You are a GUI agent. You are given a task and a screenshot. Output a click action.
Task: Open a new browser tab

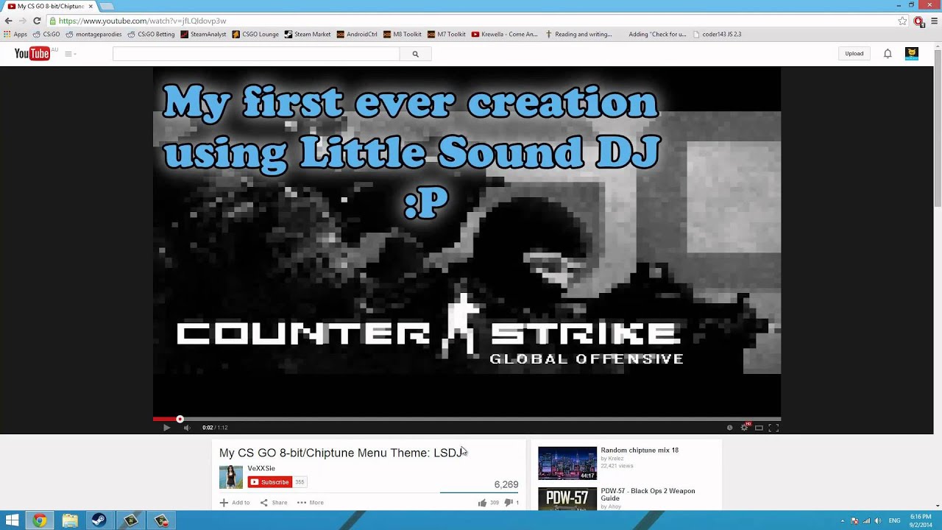click(x=107, y=6)
